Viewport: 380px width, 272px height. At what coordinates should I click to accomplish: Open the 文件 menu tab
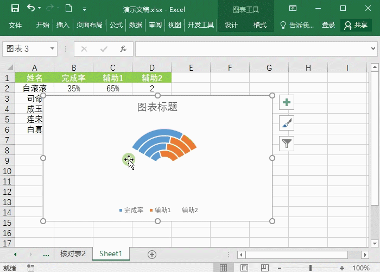point(15,25)
